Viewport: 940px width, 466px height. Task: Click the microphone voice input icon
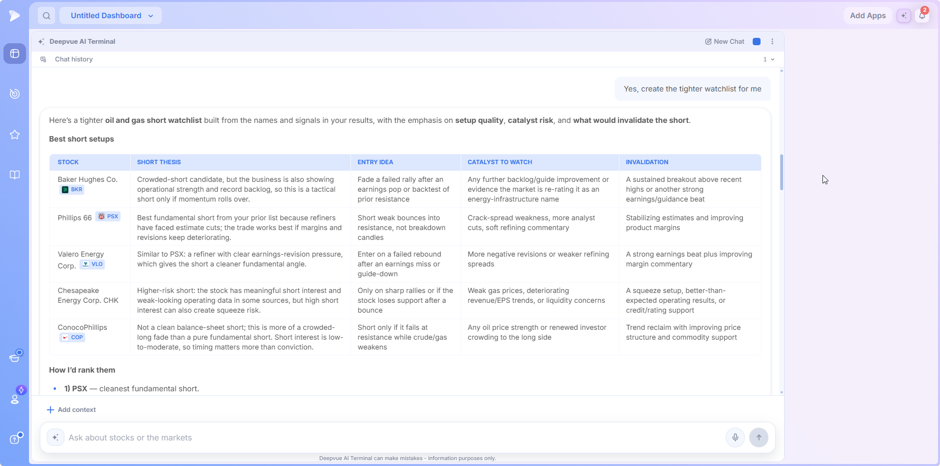[735, 437]
